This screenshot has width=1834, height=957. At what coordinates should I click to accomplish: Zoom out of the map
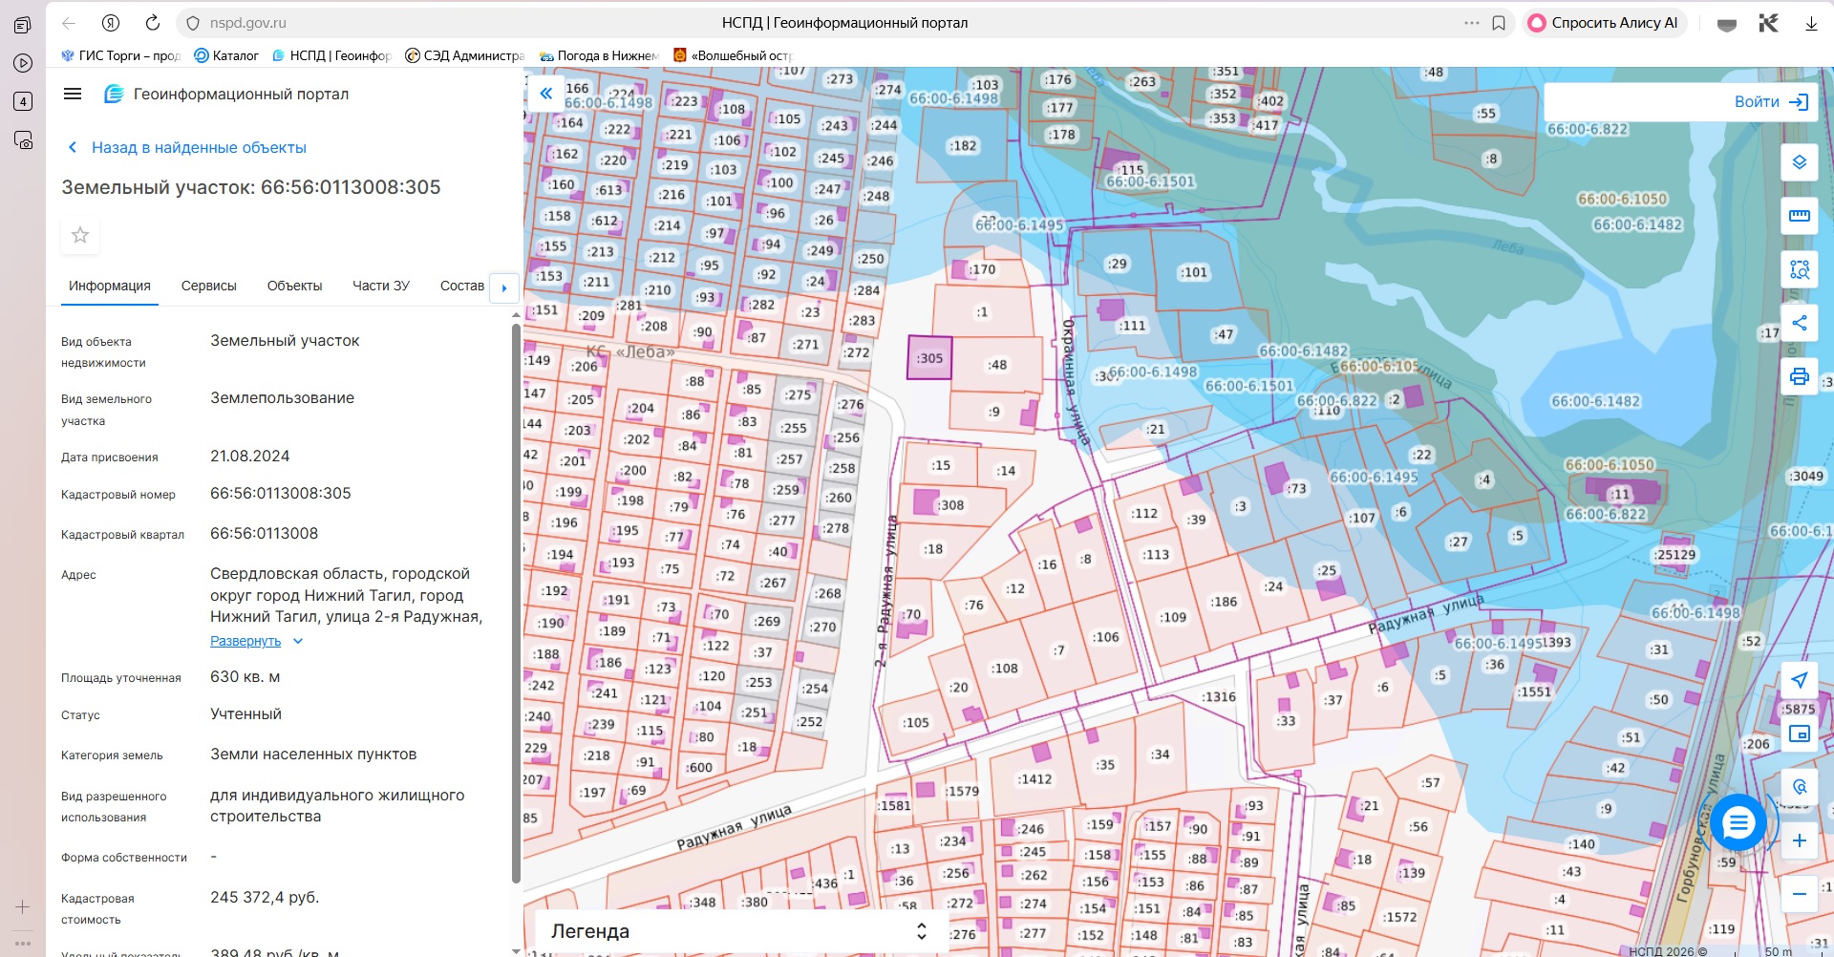[1799, 894]
